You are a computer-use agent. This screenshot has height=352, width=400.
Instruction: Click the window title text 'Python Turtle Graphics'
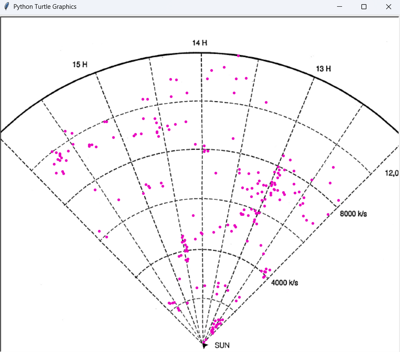(45, 7)
